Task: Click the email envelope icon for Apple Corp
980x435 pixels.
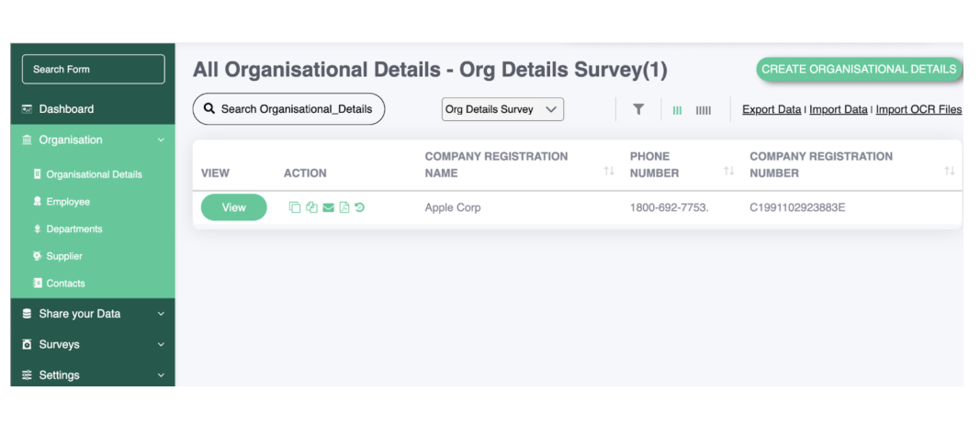Action: click(328, 207)
